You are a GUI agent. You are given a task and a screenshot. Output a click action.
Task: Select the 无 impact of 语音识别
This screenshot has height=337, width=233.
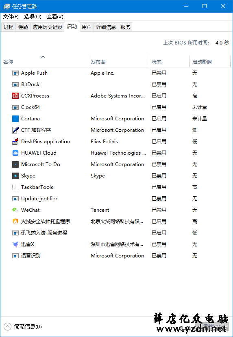(195, 256)
